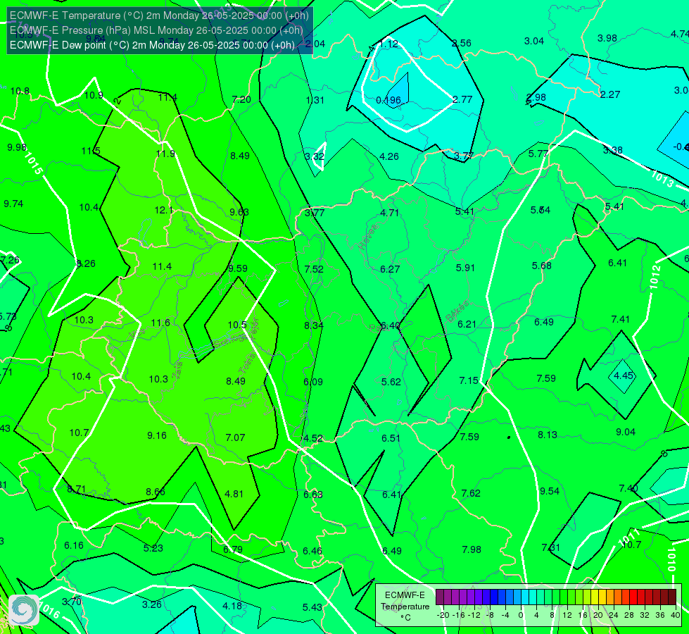Click the 2.77 temperature value
The width and height of the screenshot is (689, 634).
click(462, 100)
